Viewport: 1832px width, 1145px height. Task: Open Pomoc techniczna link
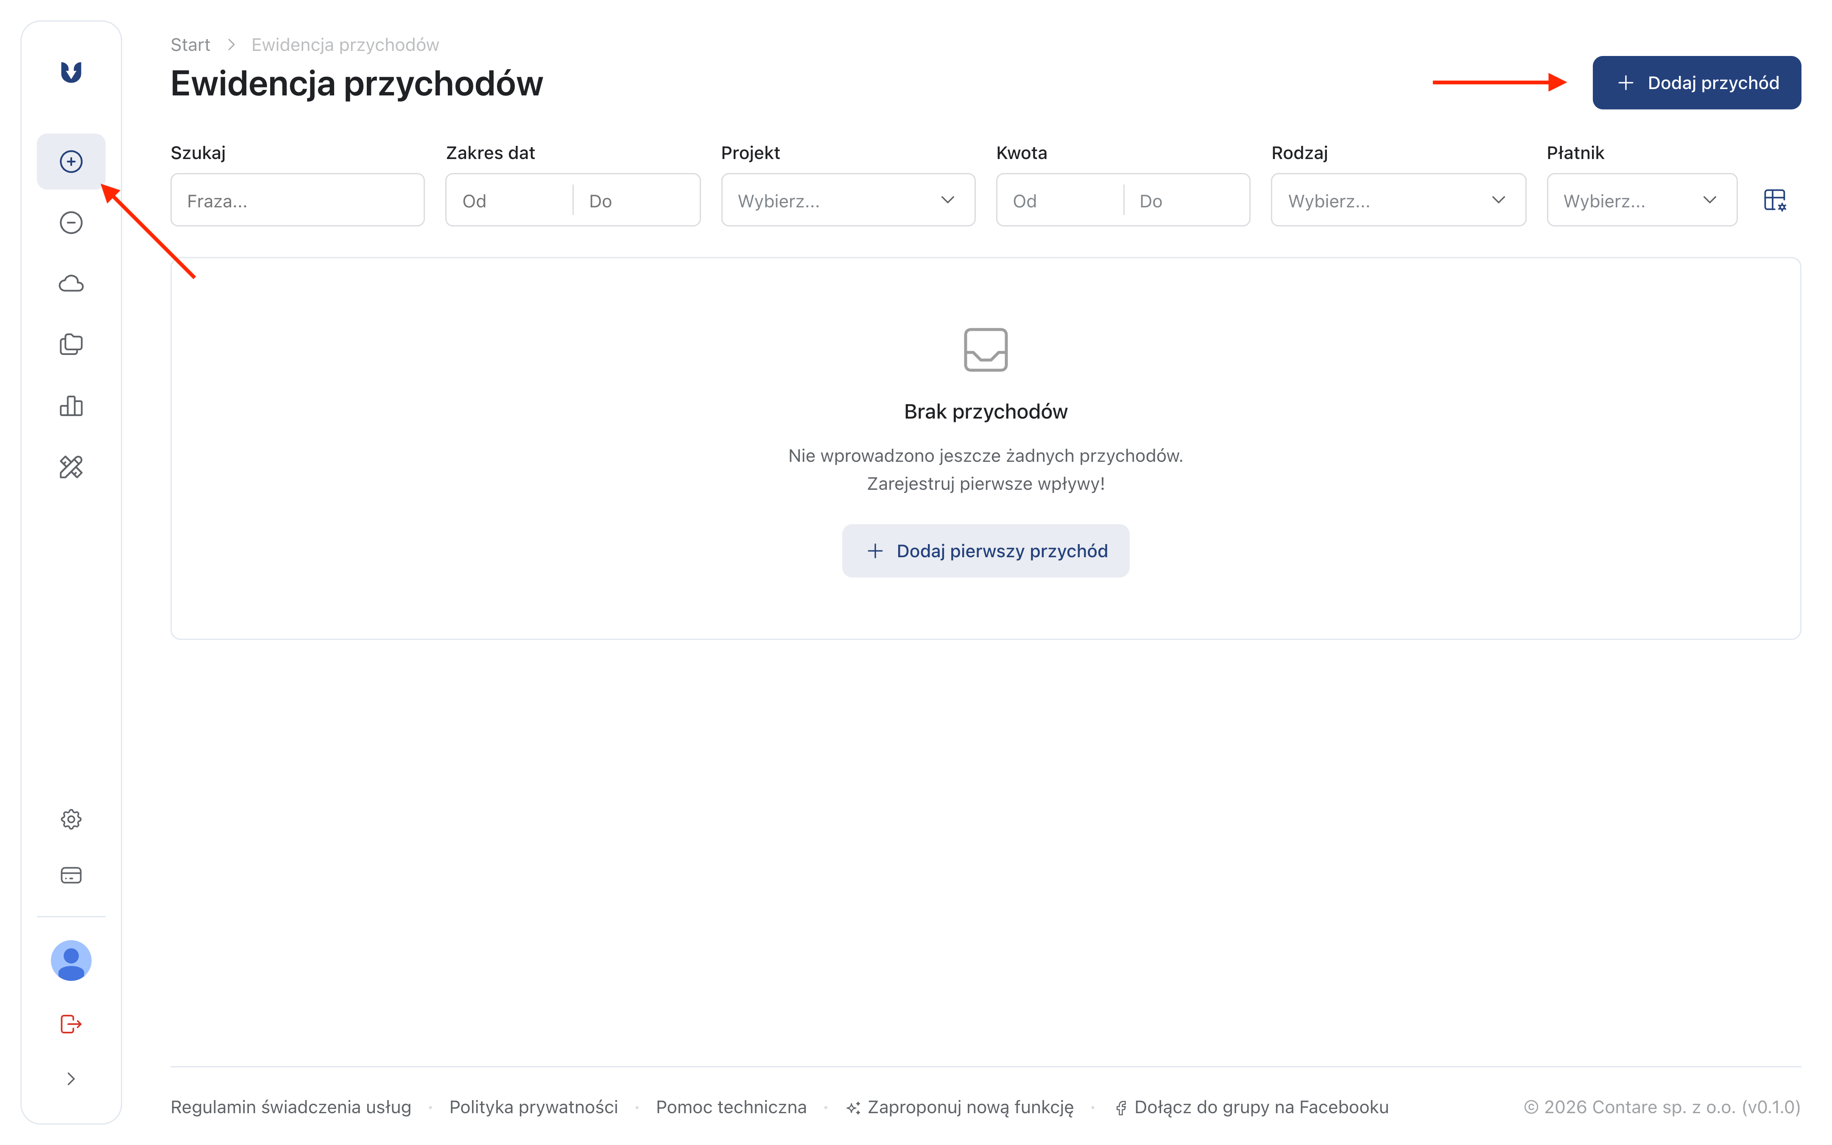[731, 1107]
